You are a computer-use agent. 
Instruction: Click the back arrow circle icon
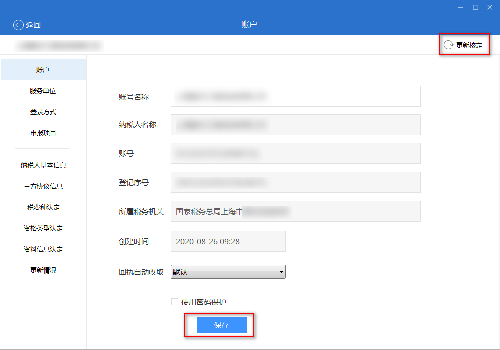18,25
